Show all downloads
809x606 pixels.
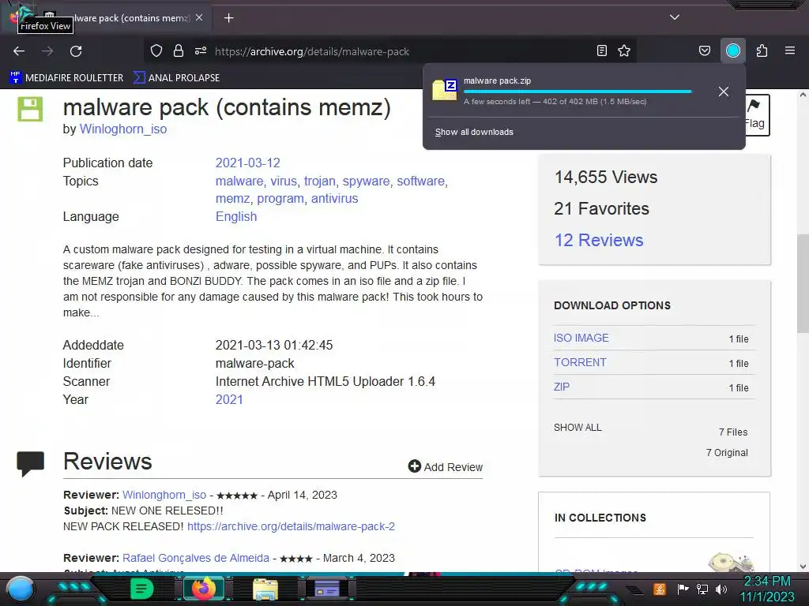pos(474,132)
